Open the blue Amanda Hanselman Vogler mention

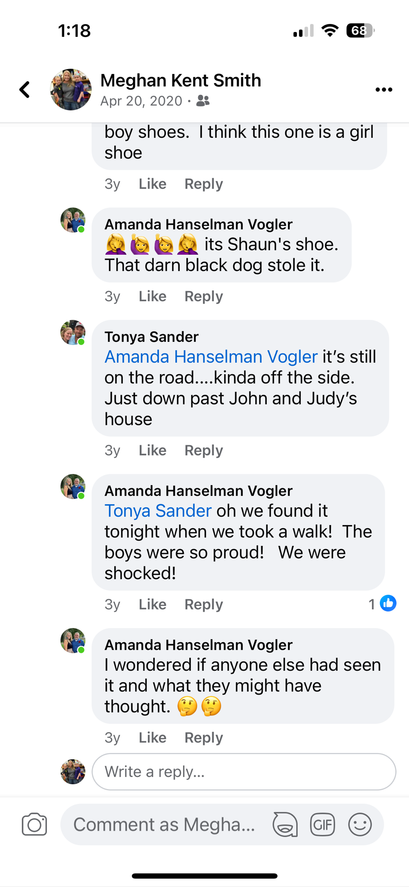(x=211, y=357)
